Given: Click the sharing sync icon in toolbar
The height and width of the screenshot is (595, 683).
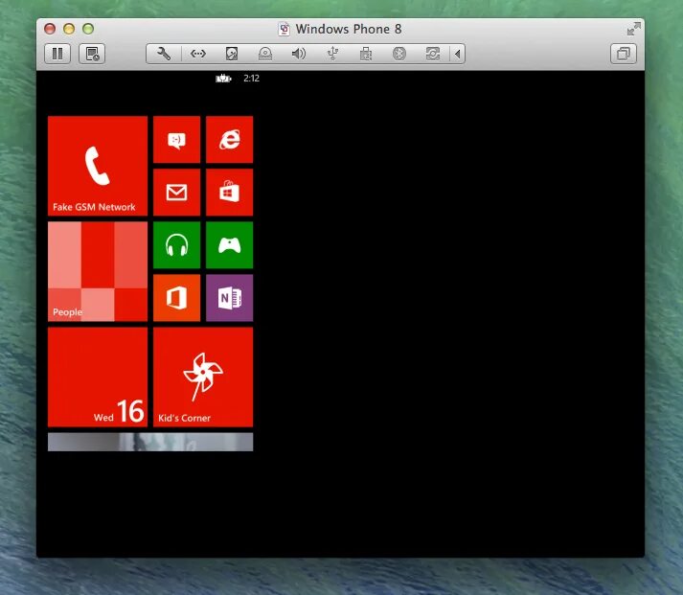Looking at the screenshot, I should [x=433, y=54].
